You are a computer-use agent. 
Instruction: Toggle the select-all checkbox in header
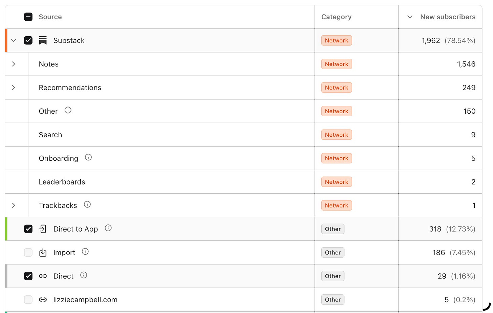point(28,17)
